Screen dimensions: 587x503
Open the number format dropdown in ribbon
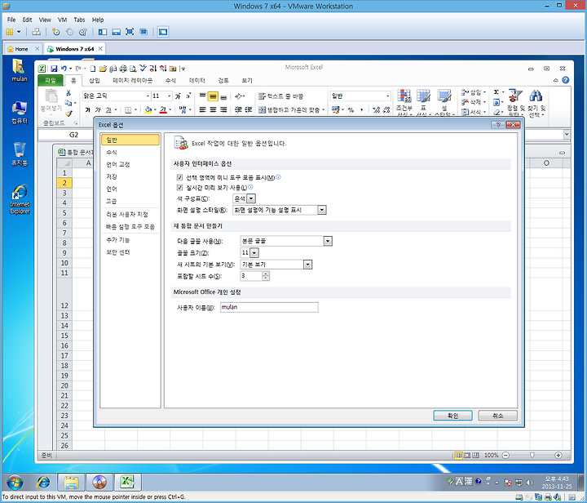[387, 96]
